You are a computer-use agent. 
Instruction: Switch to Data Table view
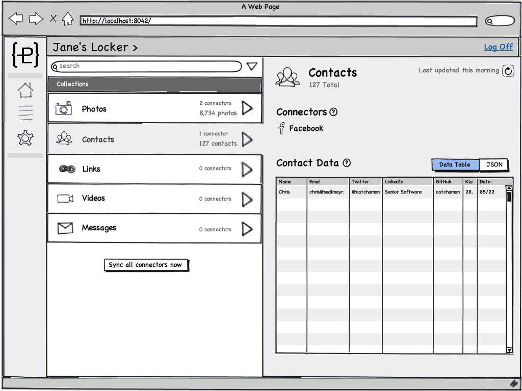click(x=455, y=164)
